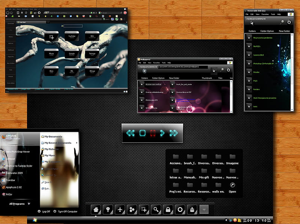Click the Open arrow in stack
The height and width of the screenshot is (224, 300).
(232, 188)
